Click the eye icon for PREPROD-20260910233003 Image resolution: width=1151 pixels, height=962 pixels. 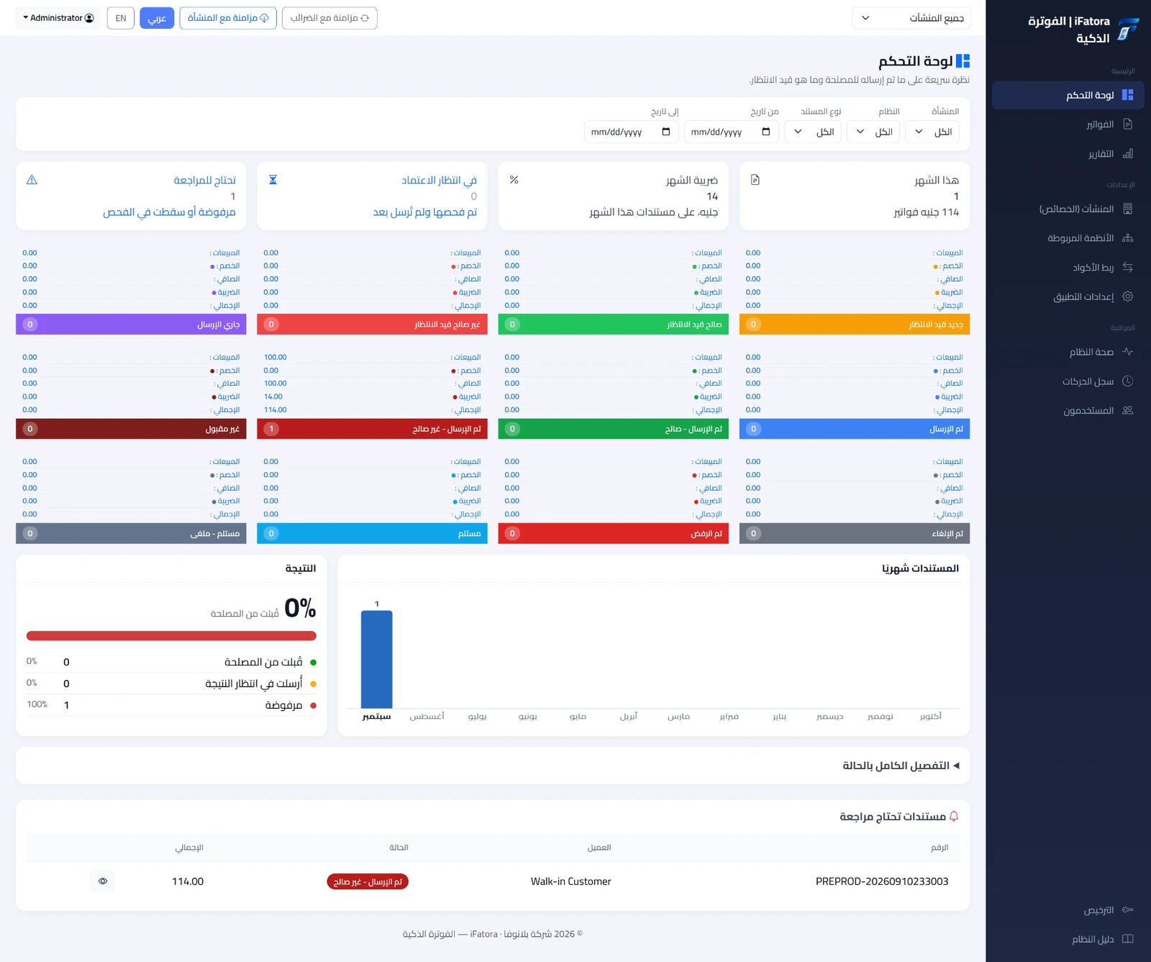pyautogui.click(x=103, y=881)
